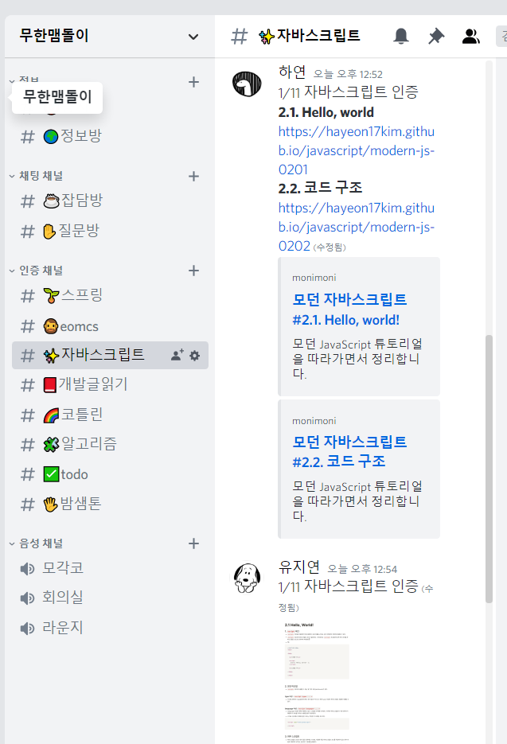Collapse the 음성 채널 category
Viewport: 507px width, 744px height.
(36, 543)
